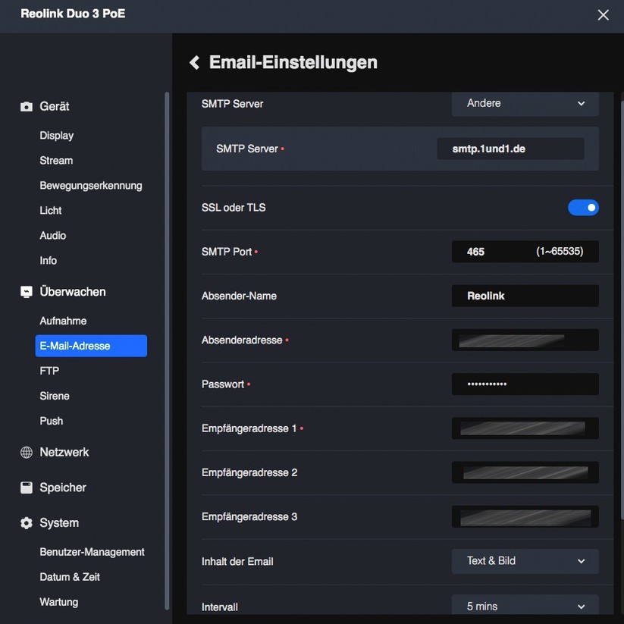Change the Intervall dropdown from 5 mins
Screen dimensions: 624x624
(x=525, y=606)
